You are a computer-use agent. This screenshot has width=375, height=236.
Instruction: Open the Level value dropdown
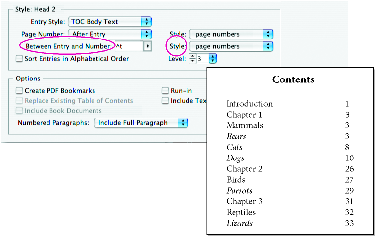pos(213,59)
